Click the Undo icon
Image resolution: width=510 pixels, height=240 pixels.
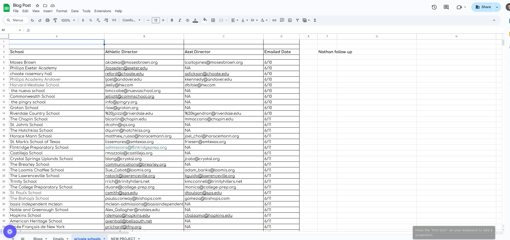pos(32,20)
